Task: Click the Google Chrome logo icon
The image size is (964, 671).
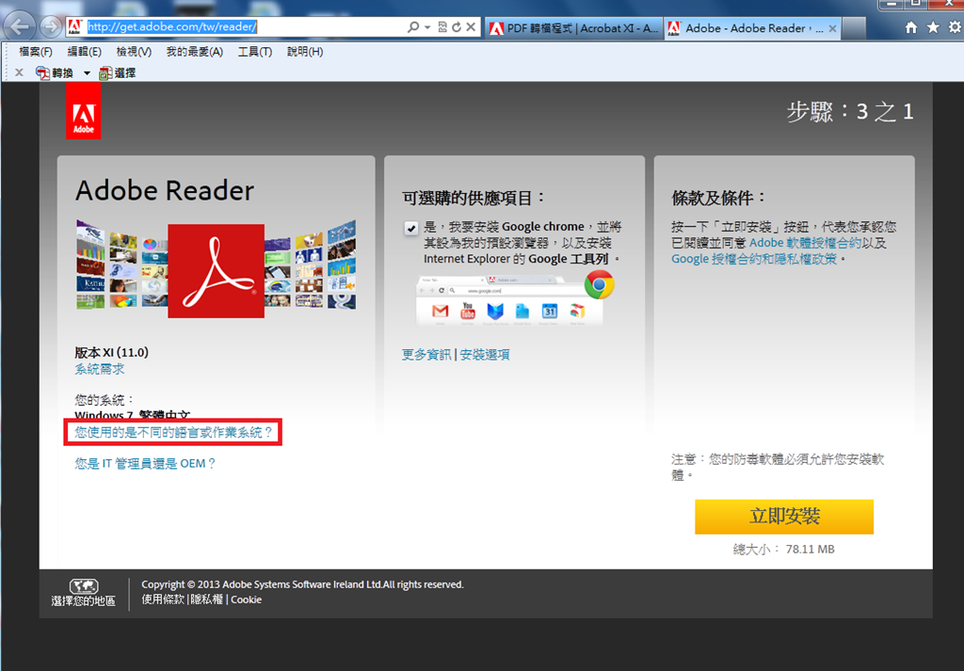Action: click(x=599, y=284)
